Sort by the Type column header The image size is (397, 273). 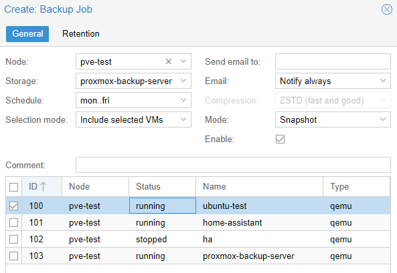[x=356, y=187]
